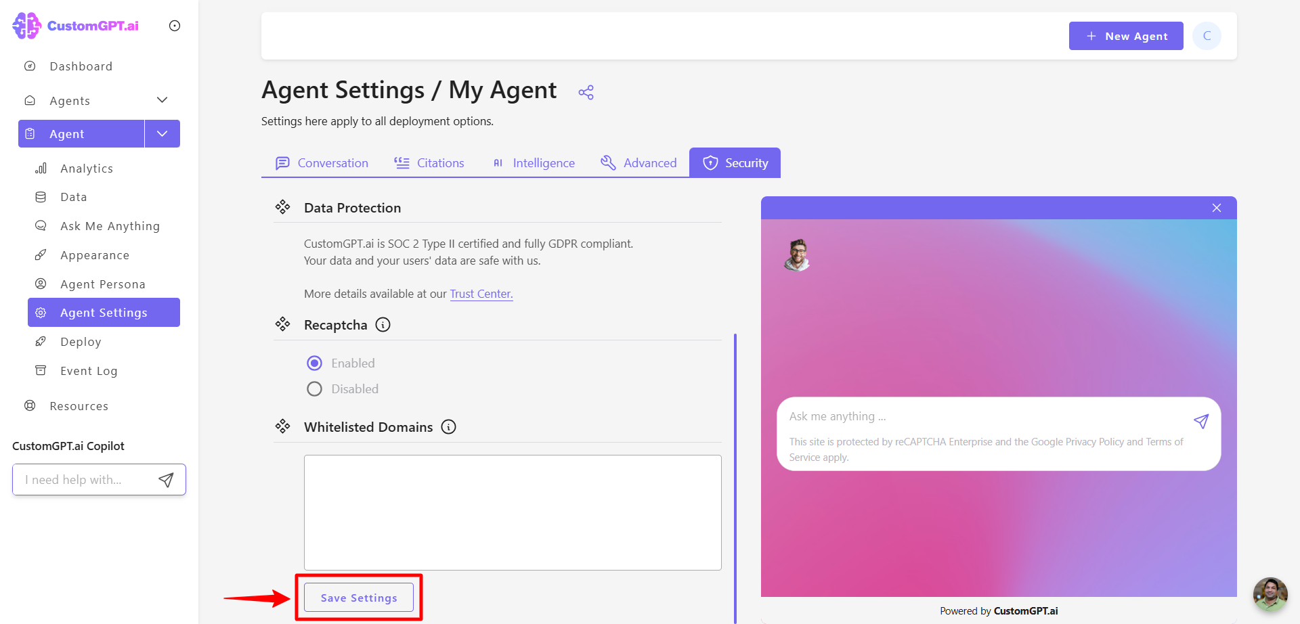Click Save Settings button
The height and width of the screenshot is (624, 1300).
point(359,598)
